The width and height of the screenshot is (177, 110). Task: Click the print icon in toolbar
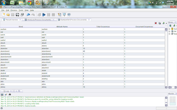(x=22, y=15)
